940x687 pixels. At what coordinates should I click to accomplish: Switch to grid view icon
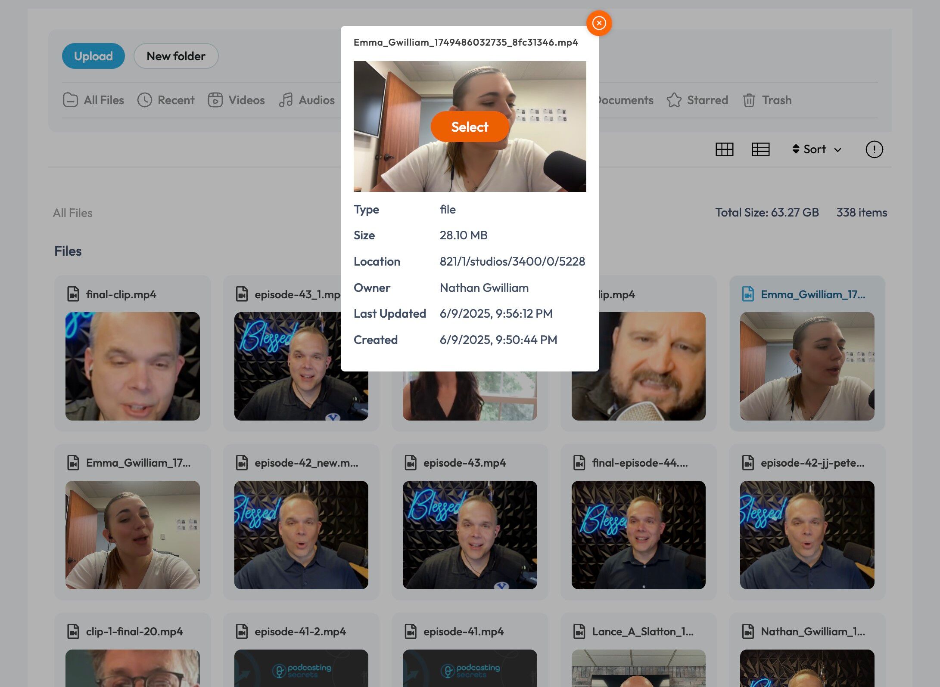point(724,149)
